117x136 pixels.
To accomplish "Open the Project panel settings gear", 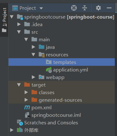I will (98, 8).
